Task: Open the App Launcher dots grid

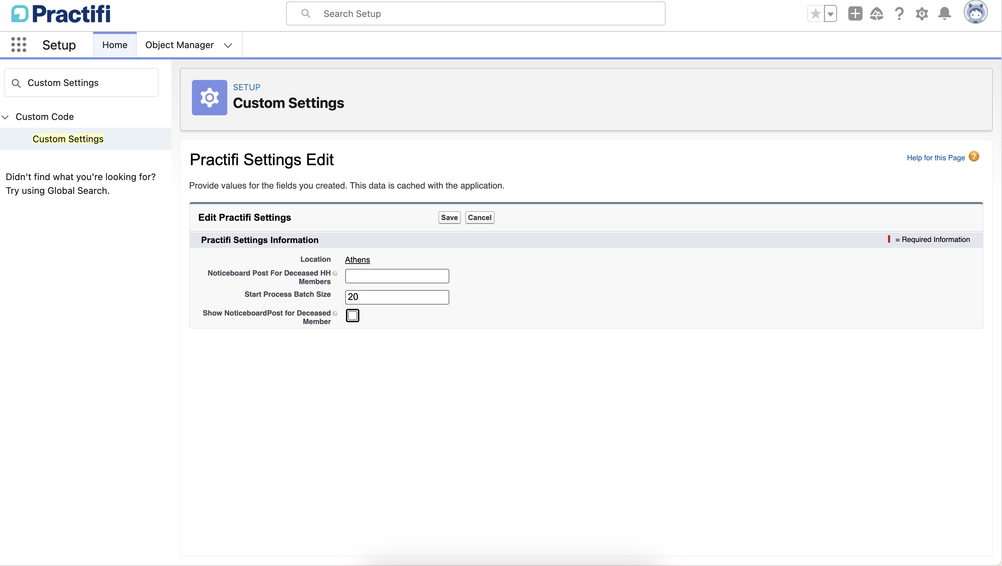Action: point(19,45)
